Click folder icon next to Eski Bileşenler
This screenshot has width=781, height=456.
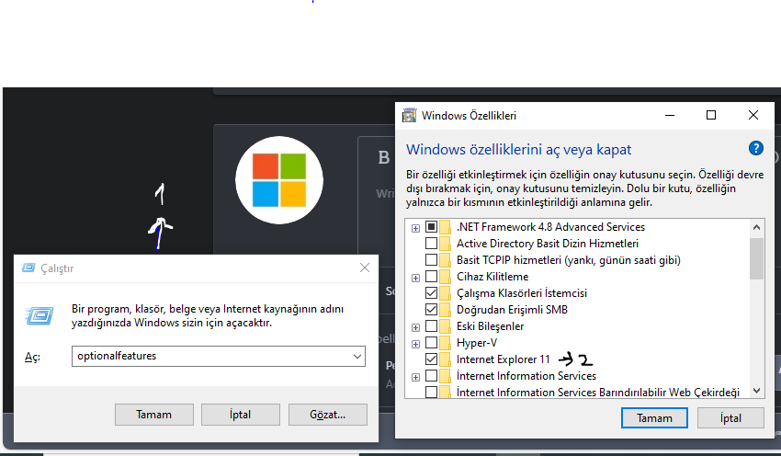pyautogui.click(x=446, y=326)
